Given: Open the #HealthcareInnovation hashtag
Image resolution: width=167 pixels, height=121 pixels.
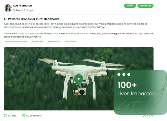Looking at the screenshot, I should [16, 42].
